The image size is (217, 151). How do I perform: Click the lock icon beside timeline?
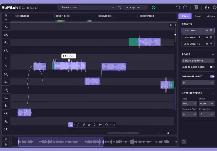point(6,15)
